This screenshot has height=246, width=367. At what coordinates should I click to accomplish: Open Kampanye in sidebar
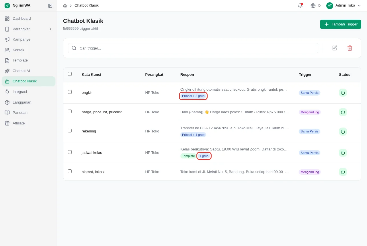[29, 39]
